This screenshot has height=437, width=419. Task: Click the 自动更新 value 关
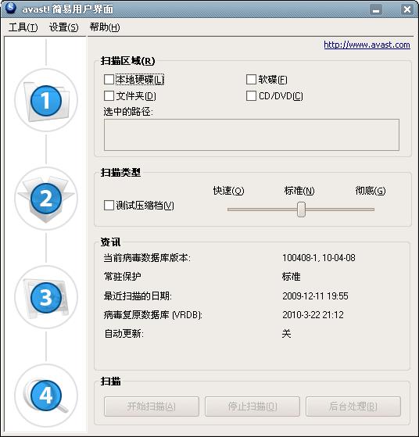(x=287, y=334)
